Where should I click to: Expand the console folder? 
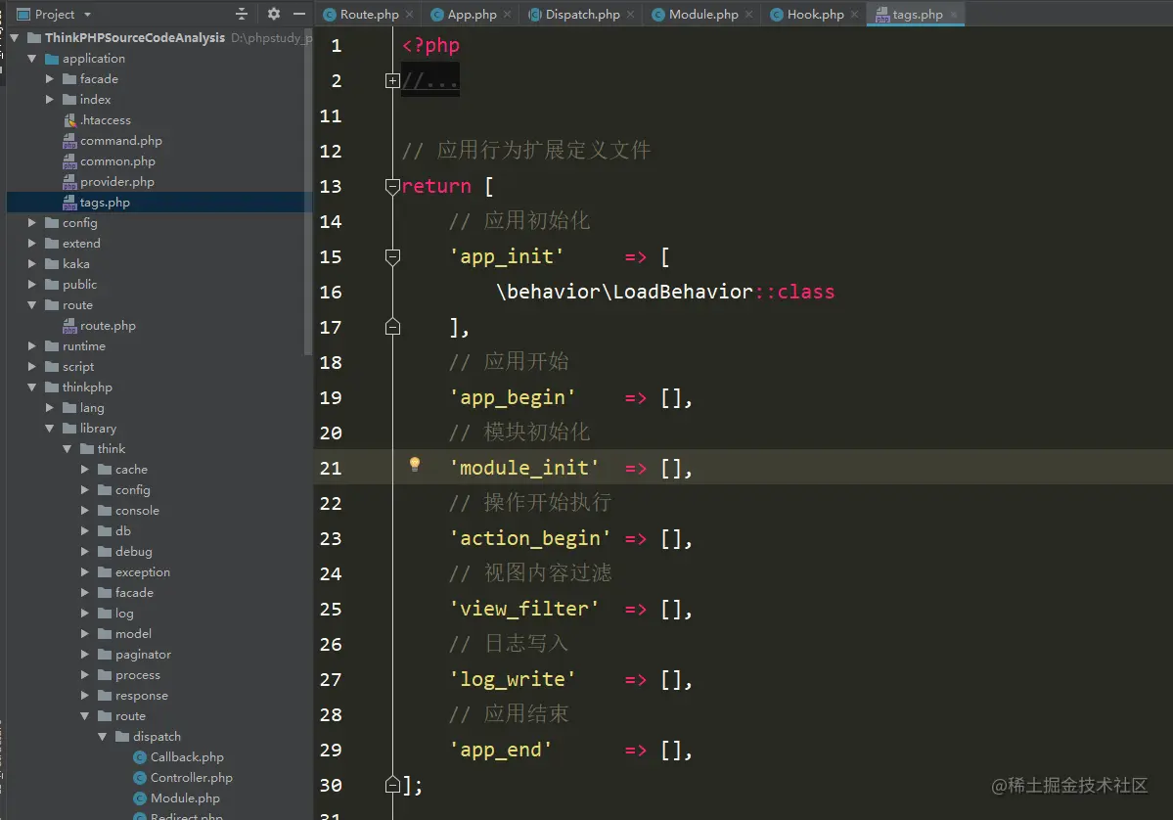[84, 511]
